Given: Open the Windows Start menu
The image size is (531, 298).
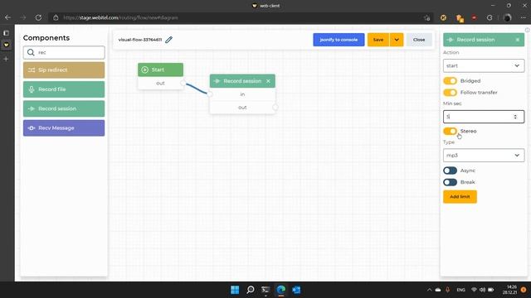Looking at the screenshot, I should point(235,290).
